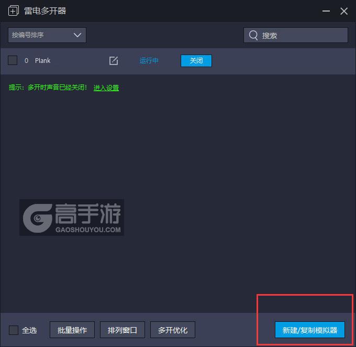This screenshot has height=347, width=356.
Task: Click the multi-instance logo icon in title bar
Action: point(13,10)
